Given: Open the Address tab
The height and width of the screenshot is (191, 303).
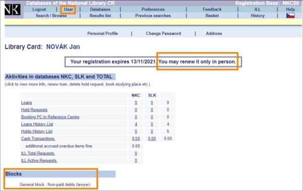Looking at the screenshot, I should [214, 33].
